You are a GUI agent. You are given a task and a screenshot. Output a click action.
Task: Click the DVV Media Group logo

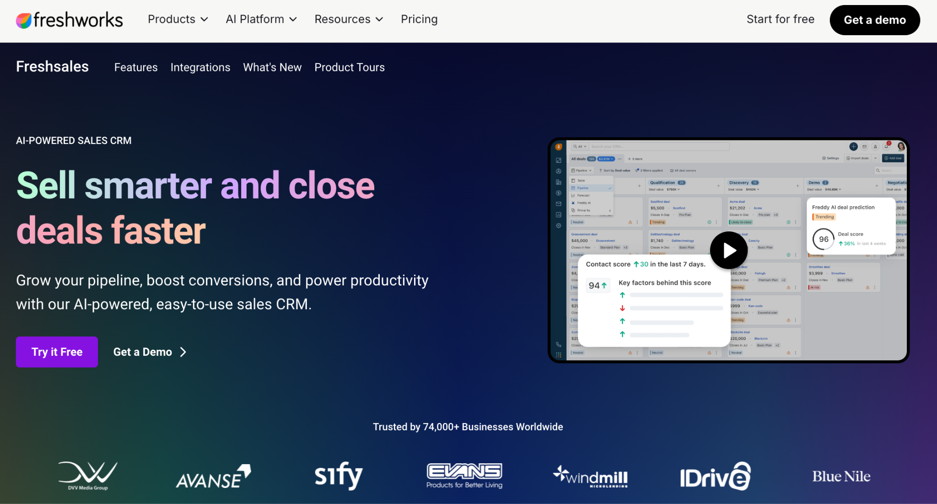point(88,476)
